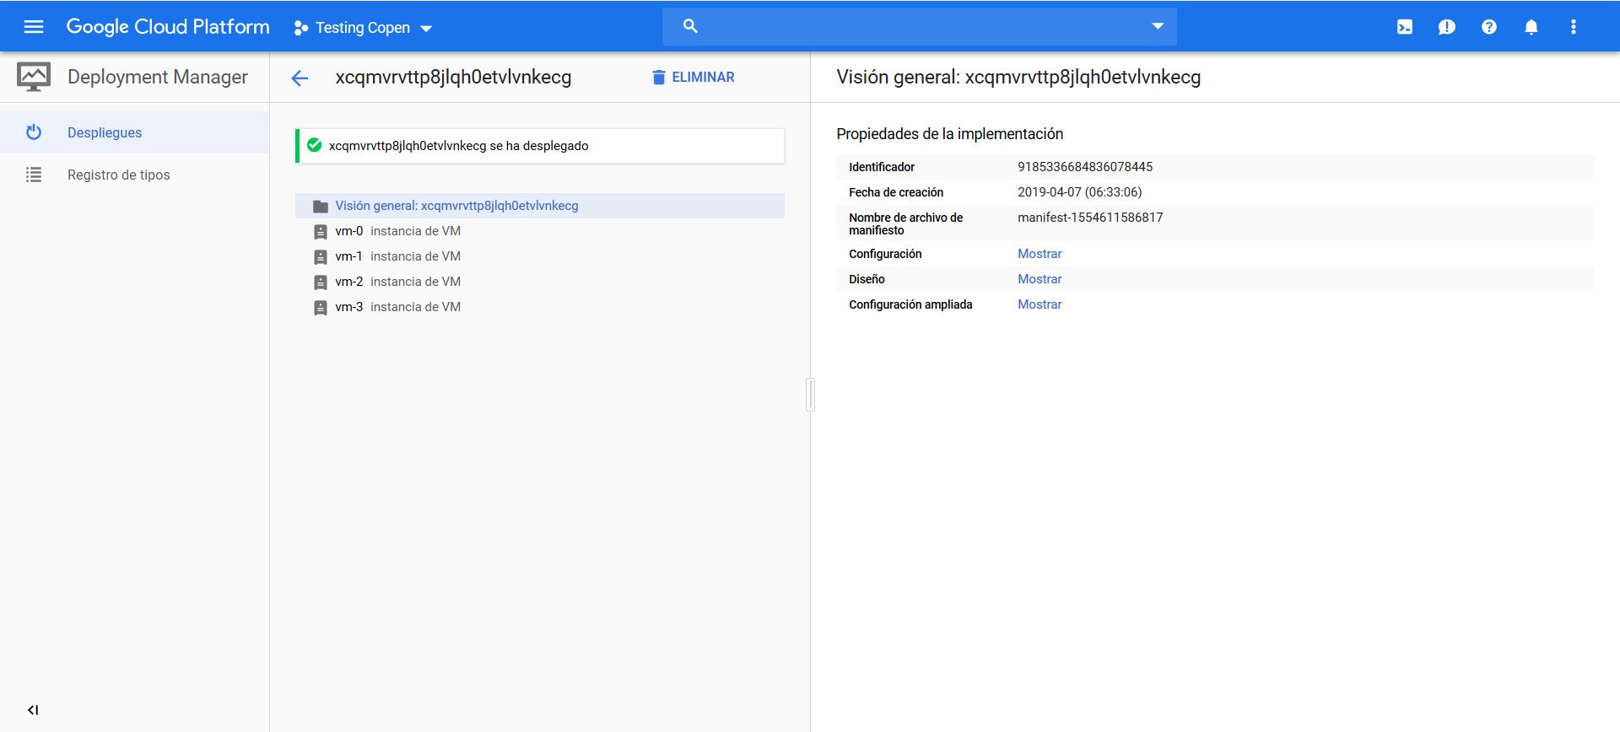Click the Deployment Manager title
Viewport: 1620px width, 732px height.
158,77
